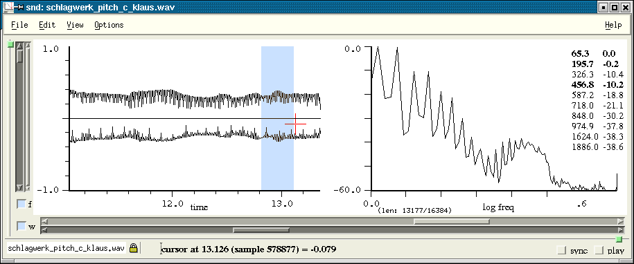Click the green sash handle above play

tap(619, 239)
